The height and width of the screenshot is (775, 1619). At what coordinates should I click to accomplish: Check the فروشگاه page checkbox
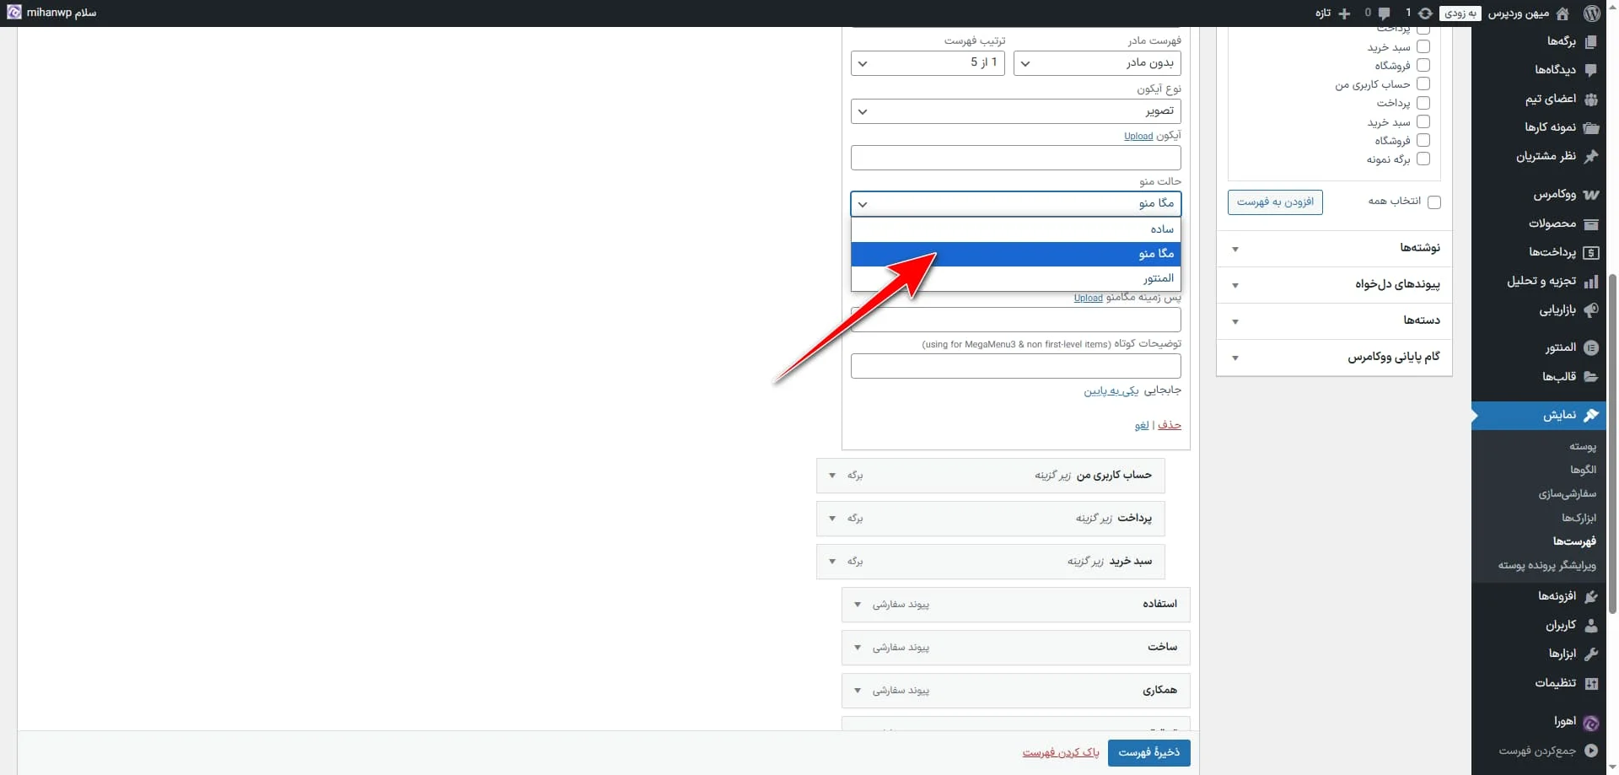1423,65
